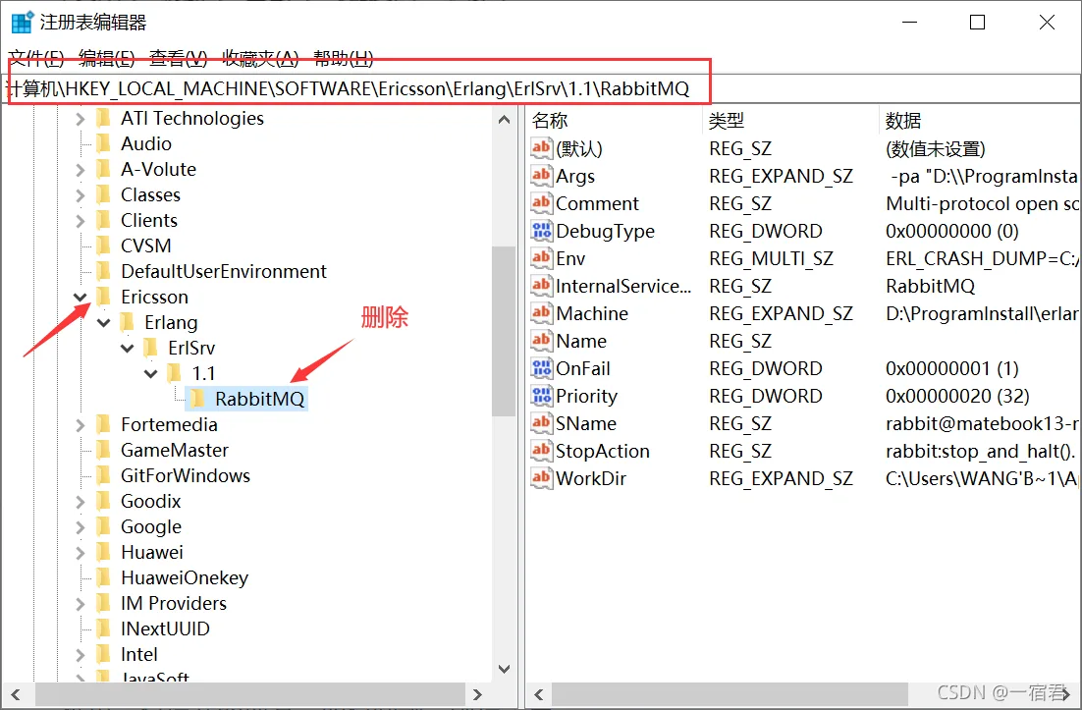
Task: Expand the Huawei tree node
Action: 81,553
